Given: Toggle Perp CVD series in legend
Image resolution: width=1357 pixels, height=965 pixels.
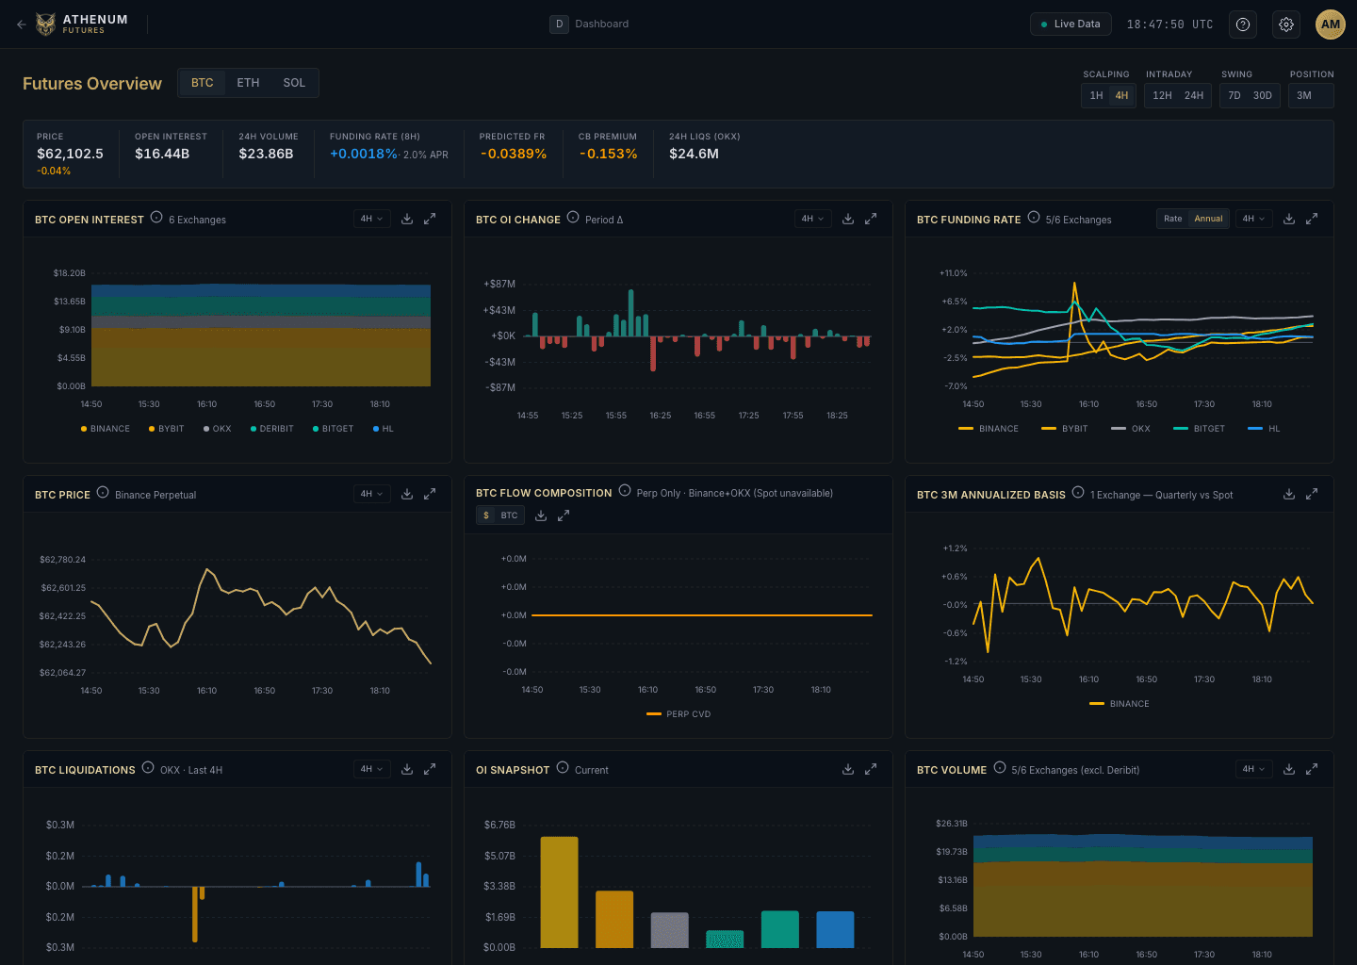Looking at the screenshot, I should tap(678, 714).
